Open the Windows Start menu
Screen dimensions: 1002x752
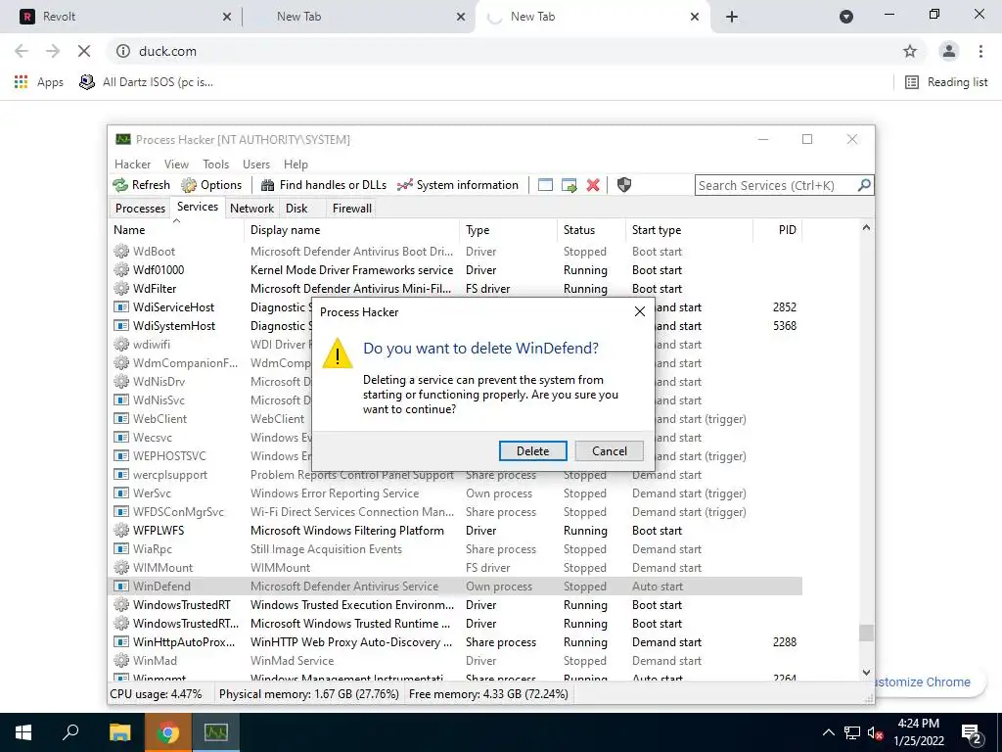point(23,732)
